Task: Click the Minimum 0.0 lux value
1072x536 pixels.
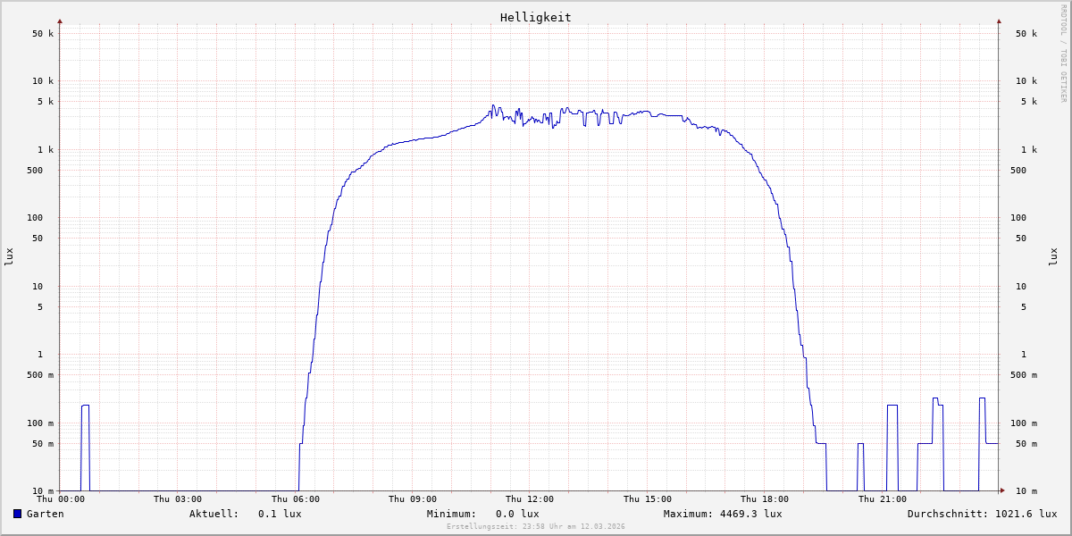Action: click(517, 514)
